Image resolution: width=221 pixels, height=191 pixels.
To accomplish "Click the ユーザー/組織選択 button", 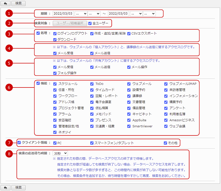I will (x=70, y=23).
